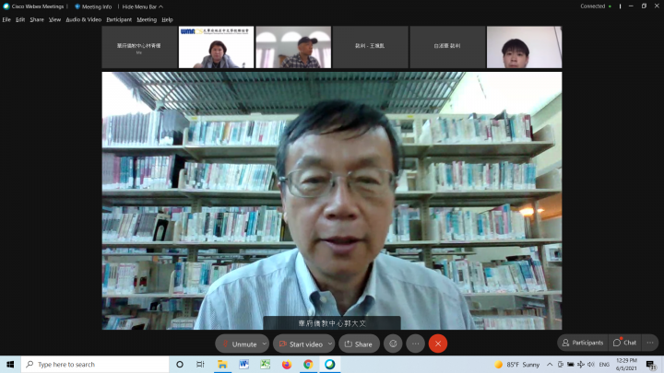The image size is (664, 373).
Task: Click the Share content button
Action: (359, 344)
